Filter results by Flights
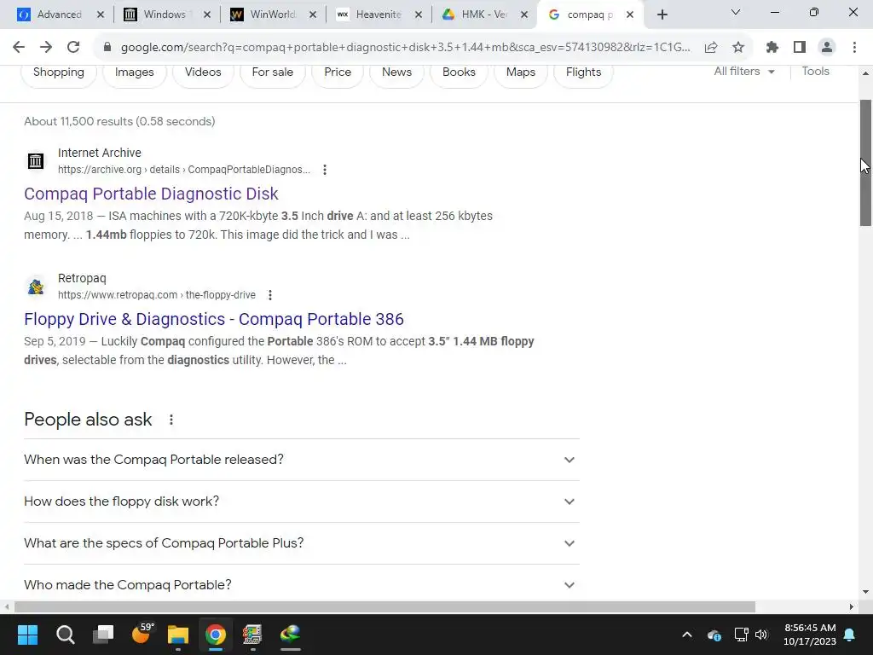This screenshot has width=873, height=655. coord(583,72)
